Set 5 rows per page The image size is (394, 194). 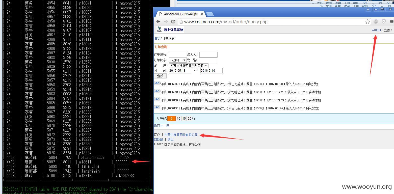click(x=171, y=118)
